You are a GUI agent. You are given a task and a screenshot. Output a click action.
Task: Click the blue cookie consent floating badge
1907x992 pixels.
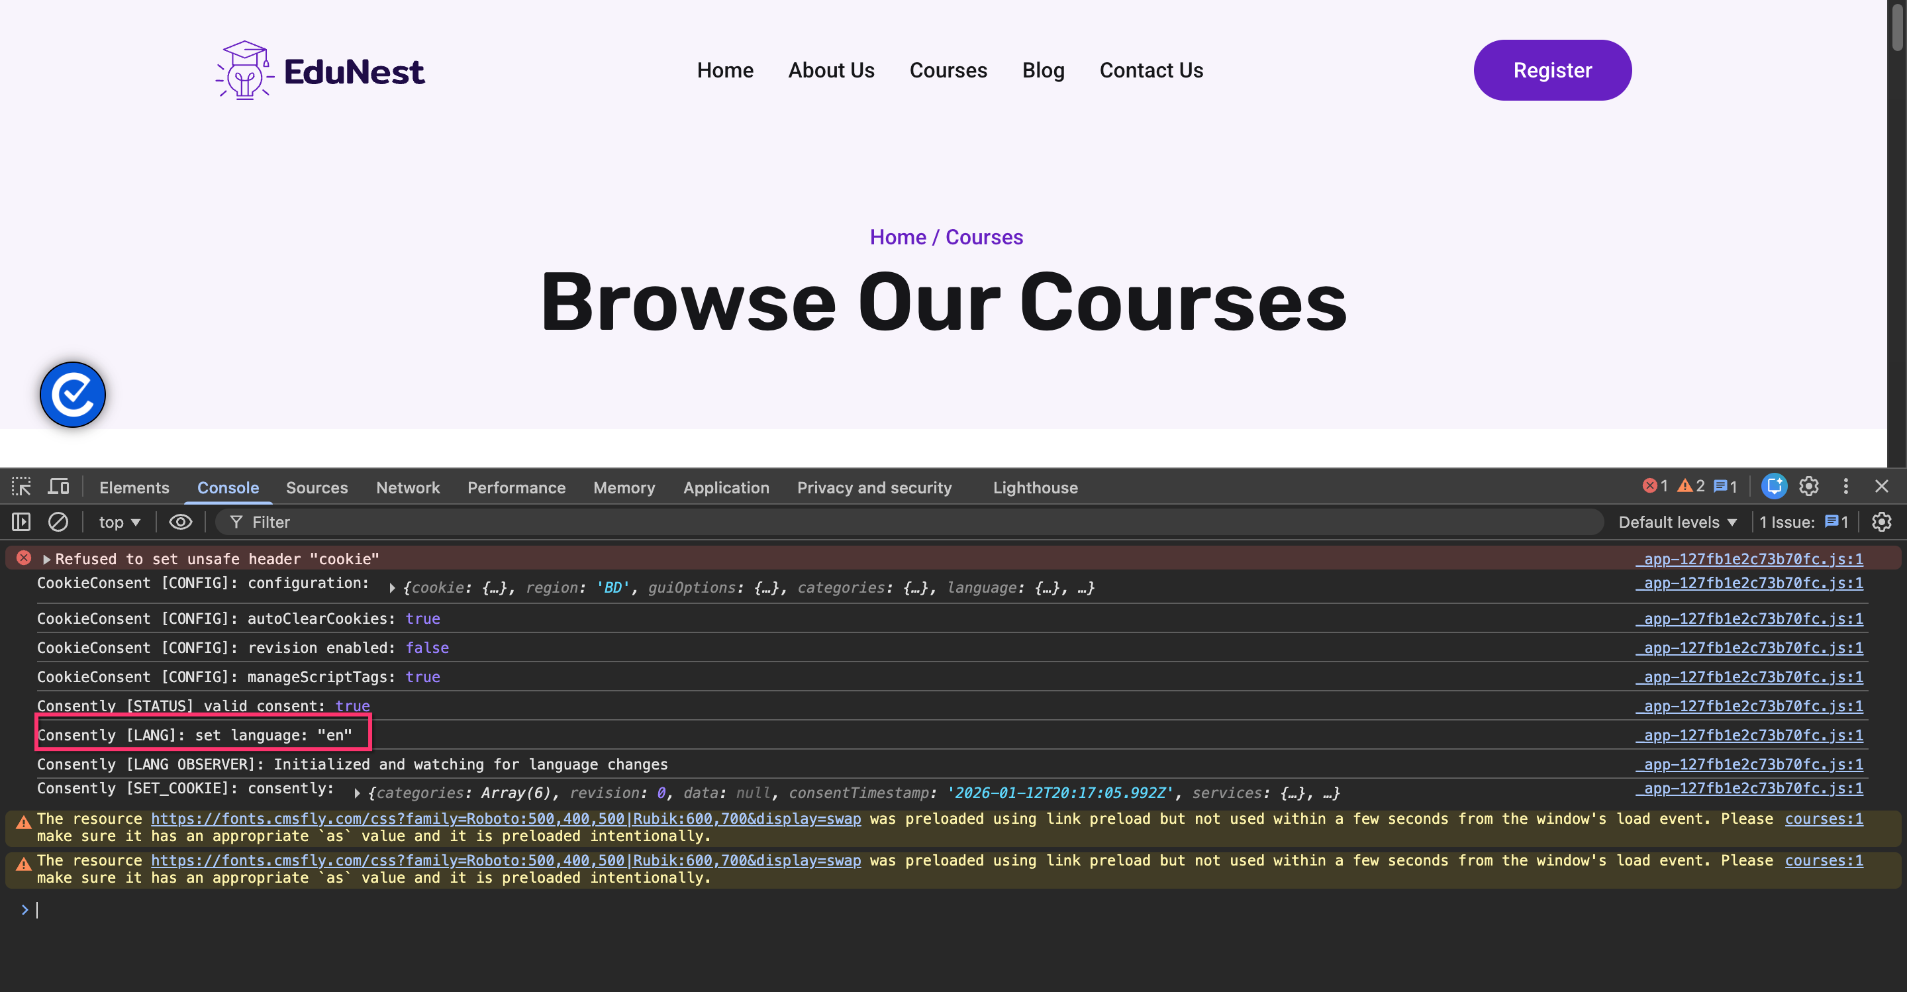coord(73,395)
